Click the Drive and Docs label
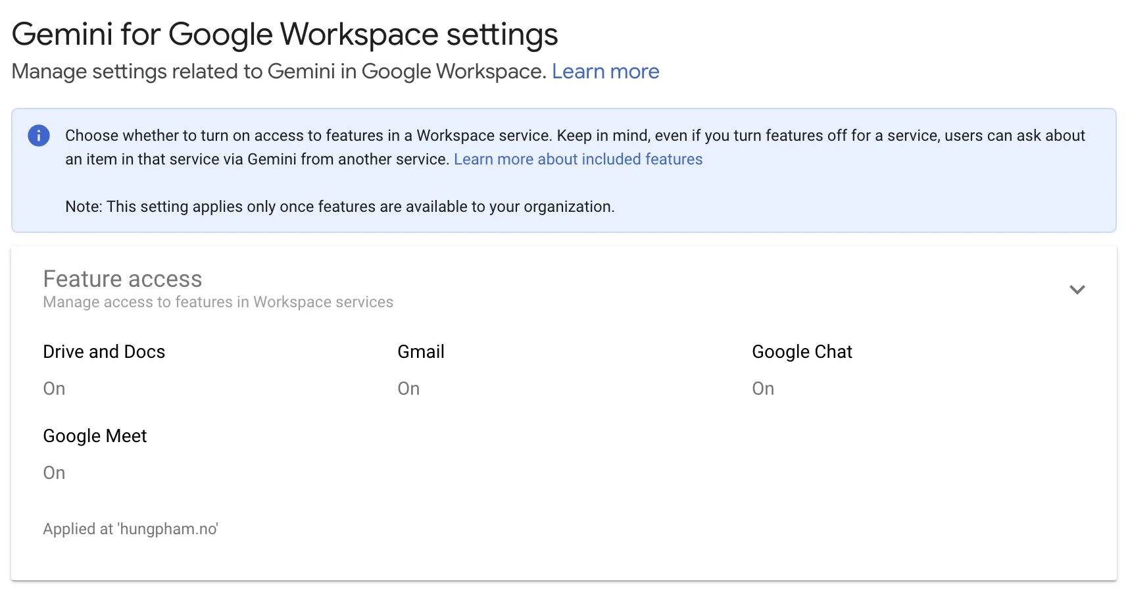The width and height of the screenshot is (1130, 600). [x=104, y=351]
